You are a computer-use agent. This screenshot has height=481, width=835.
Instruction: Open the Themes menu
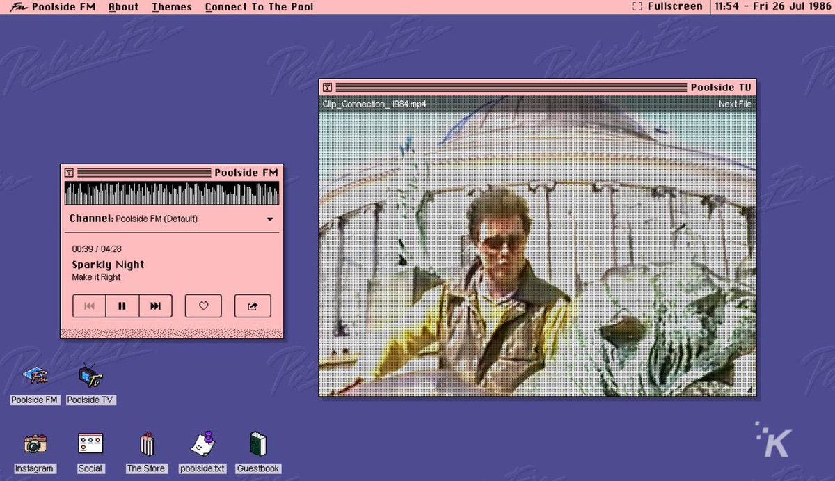coord(172,7)
